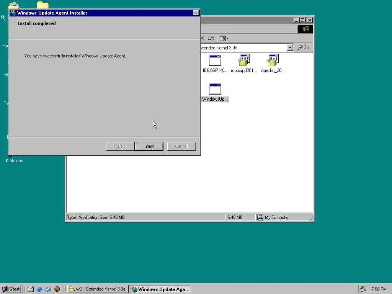Click the address field showing Extended Kernel 3.0e
This screenshot has width=392, height=294.
click(244, 47)
